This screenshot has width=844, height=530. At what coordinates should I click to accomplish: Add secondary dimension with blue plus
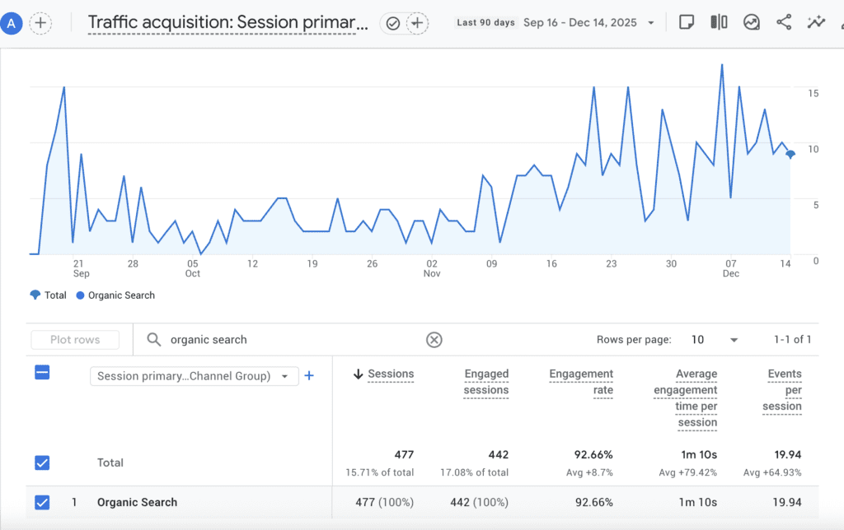[x=309, y=376]
